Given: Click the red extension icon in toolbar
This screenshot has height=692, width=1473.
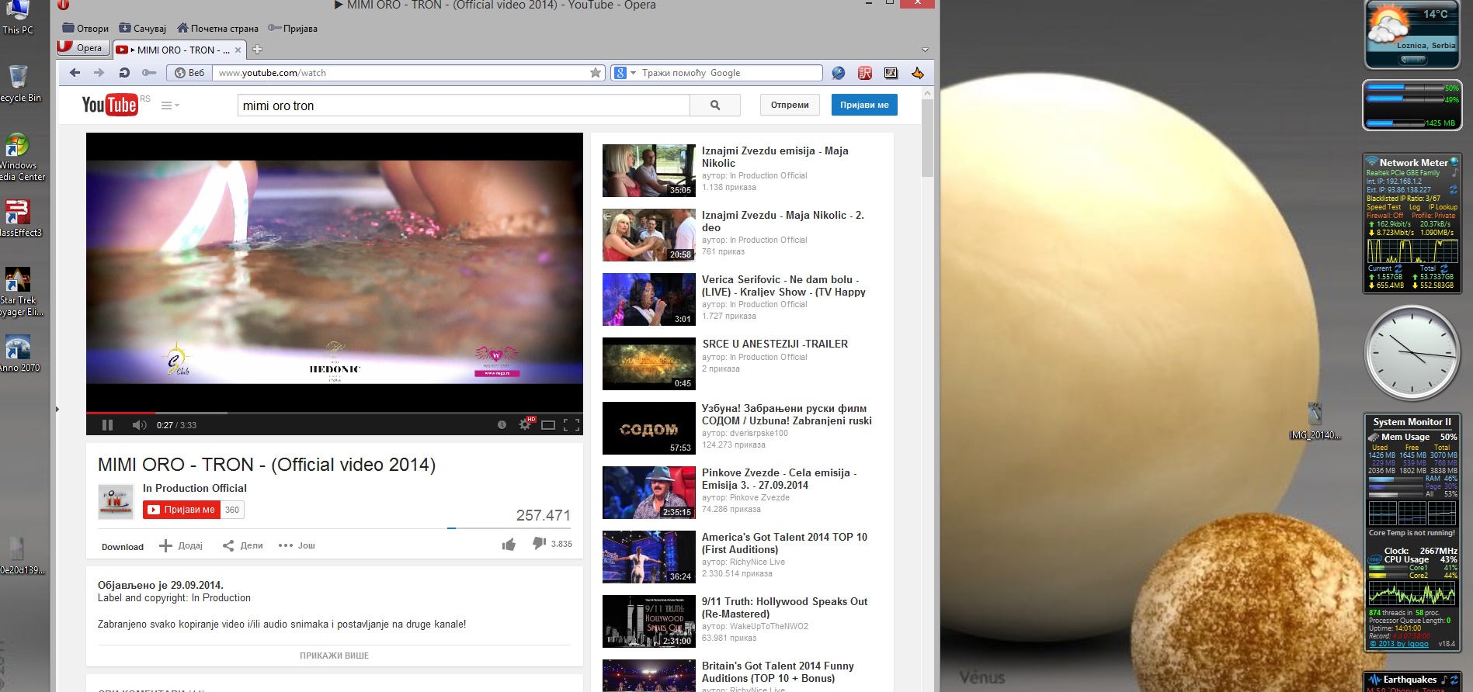Looking at the screenshot, I should (865, 73).
